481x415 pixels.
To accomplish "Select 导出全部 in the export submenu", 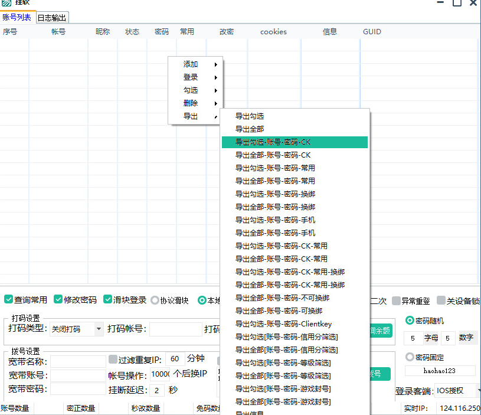I will tap(250, 129).
